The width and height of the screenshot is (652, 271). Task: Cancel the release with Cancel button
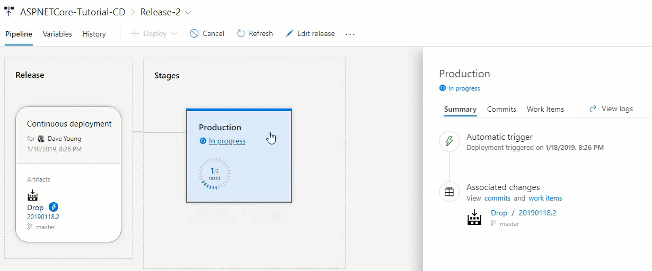coord(207,33)
